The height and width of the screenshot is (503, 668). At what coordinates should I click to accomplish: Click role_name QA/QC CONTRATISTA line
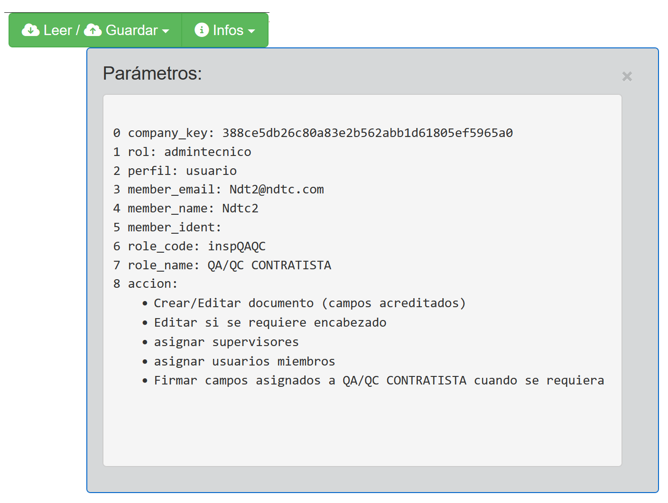pos(229,265)
